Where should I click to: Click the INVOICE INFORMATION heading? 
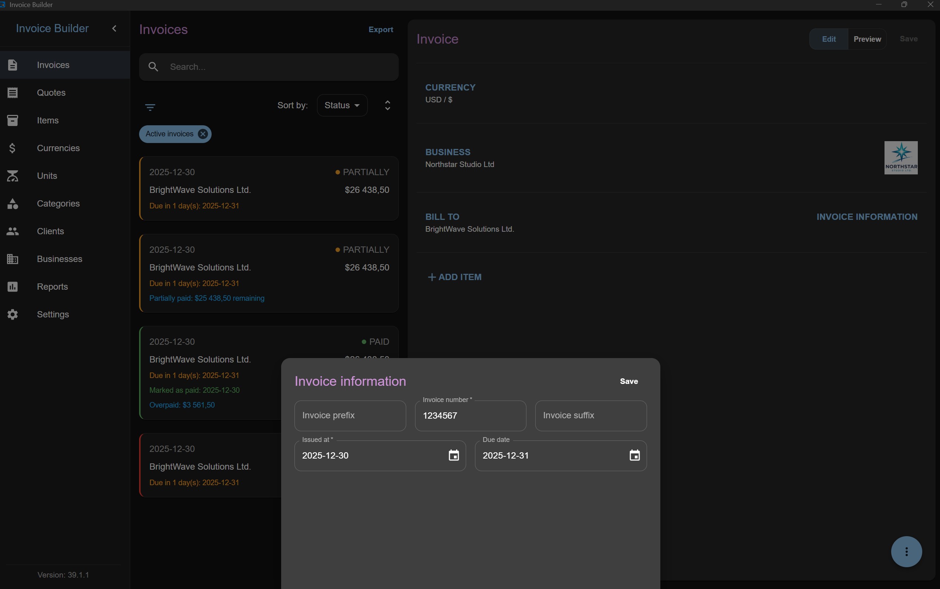867,217
